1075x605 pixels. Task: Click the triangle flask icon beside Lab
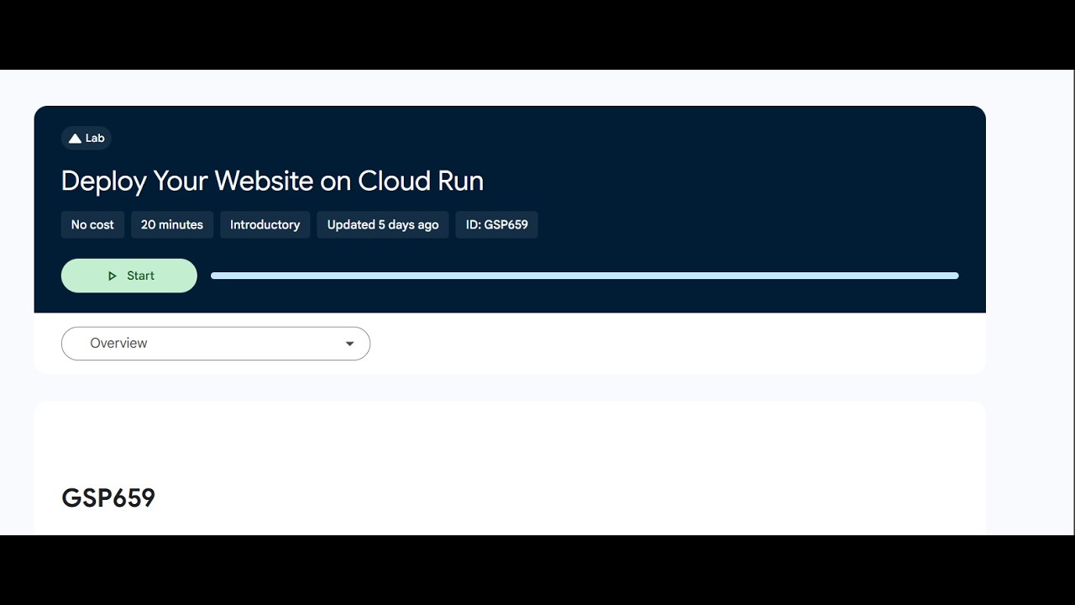pos(75,139)
